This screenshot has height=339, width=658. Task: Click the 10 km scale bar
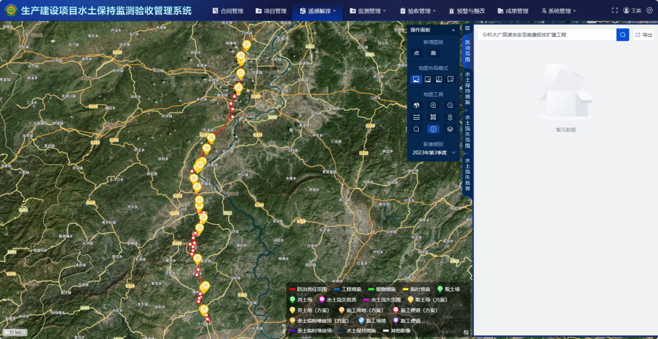pyautogui.click(x=15, y=332)
